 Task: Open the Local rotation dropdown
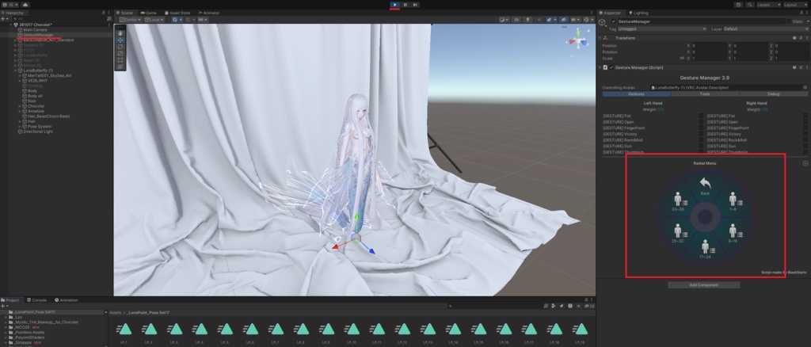click(154, 20)
